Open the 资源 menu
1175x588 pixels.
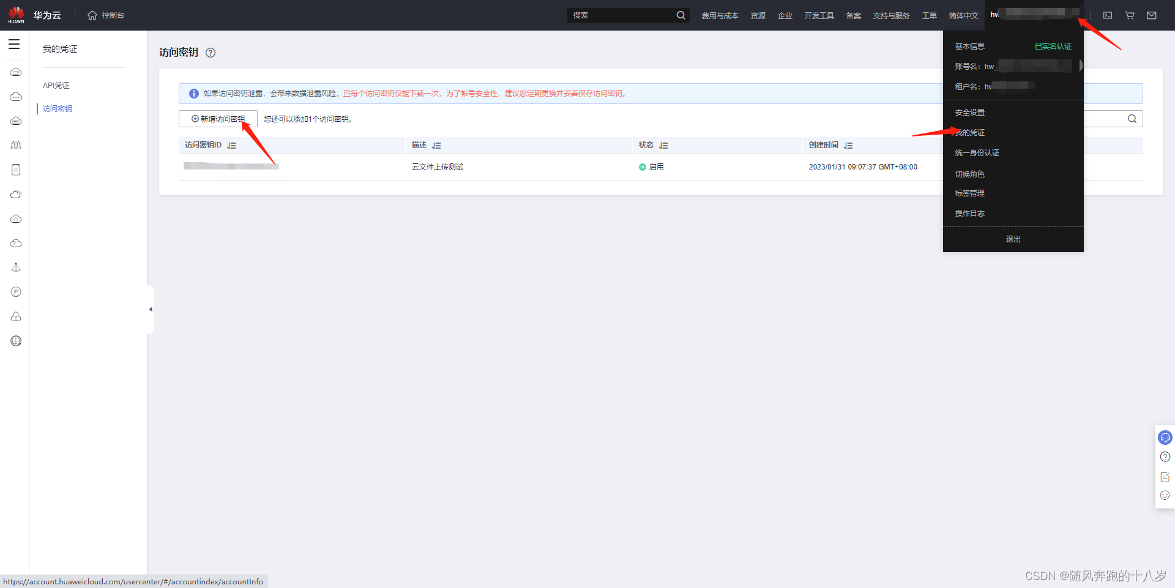[x=758, y=16]
